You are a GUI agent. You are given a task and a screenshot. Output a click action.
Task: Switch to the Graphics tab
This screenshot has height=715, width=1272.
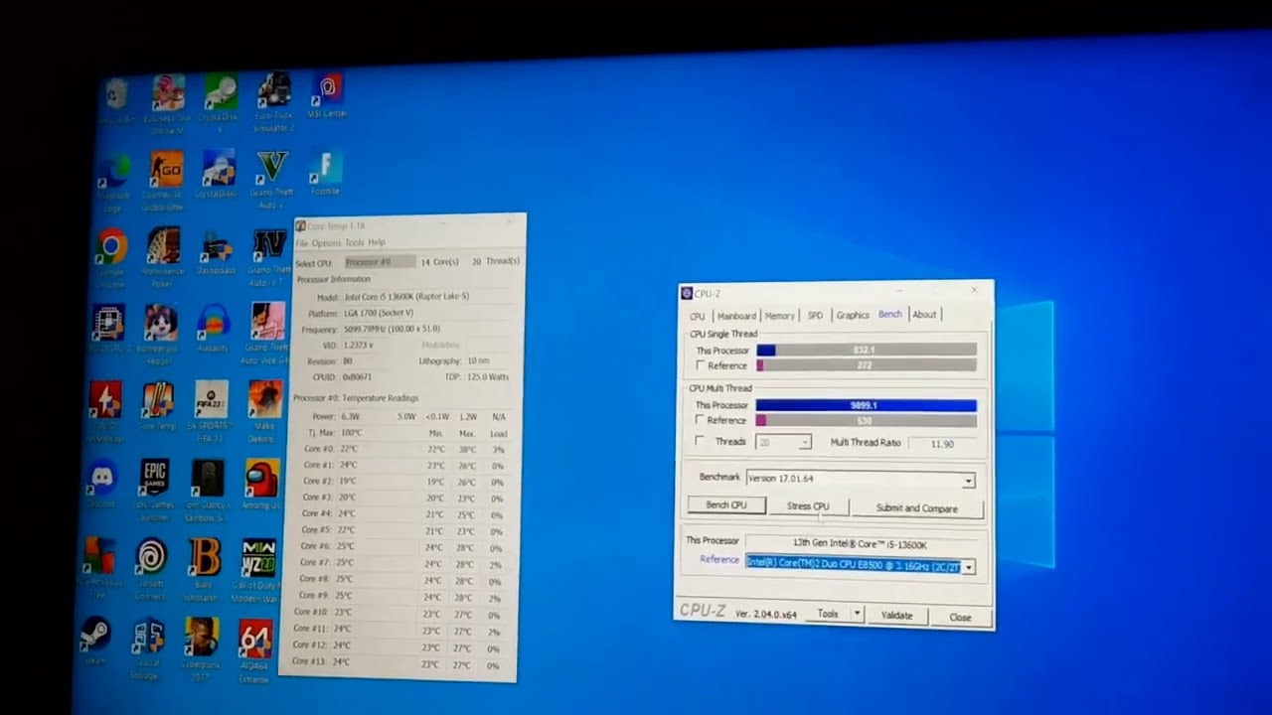(x=852, y=315)
